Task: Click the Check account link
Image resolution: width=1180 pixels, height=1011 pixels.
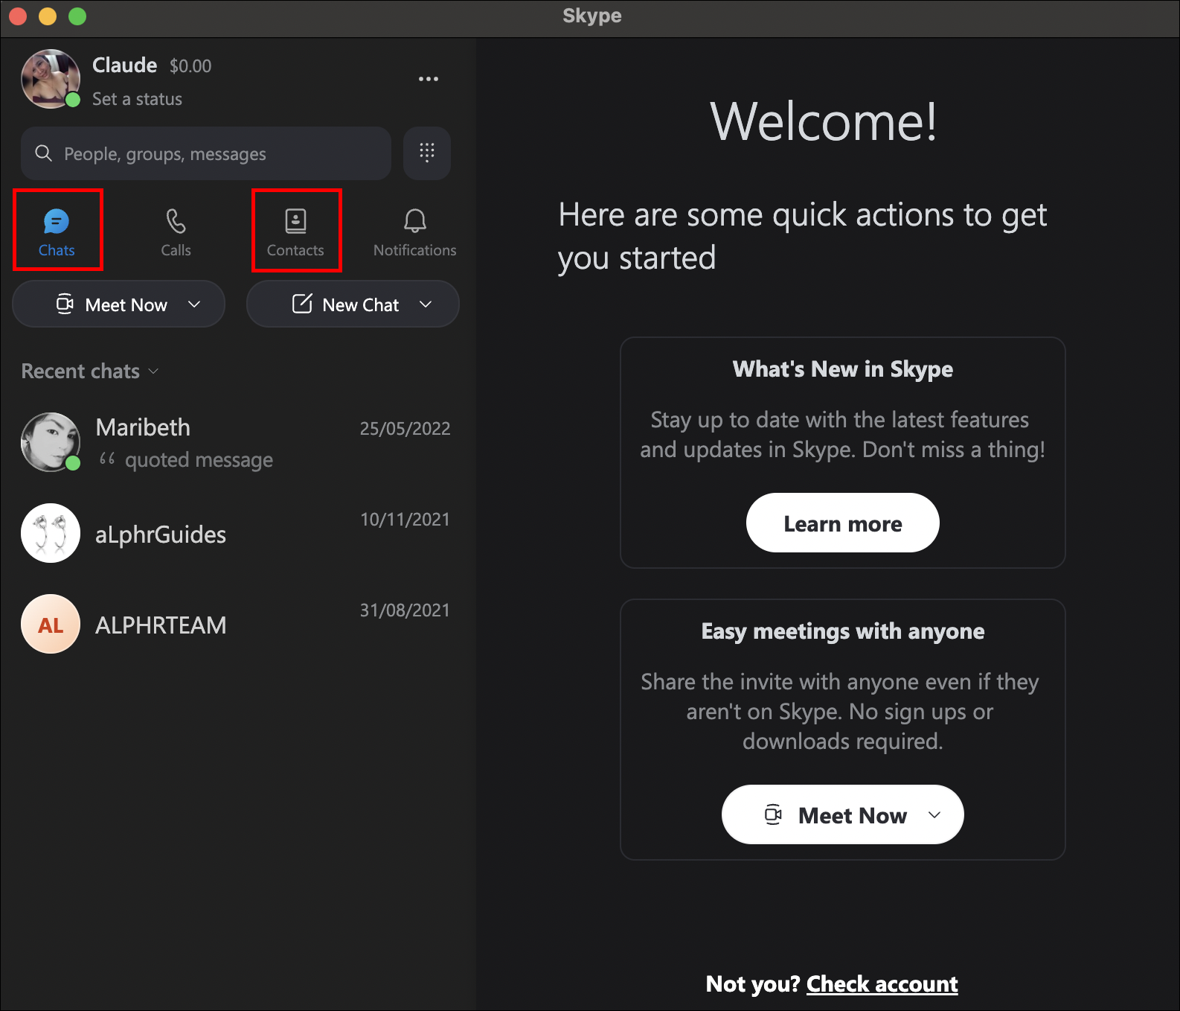Action: click(882, 984)
